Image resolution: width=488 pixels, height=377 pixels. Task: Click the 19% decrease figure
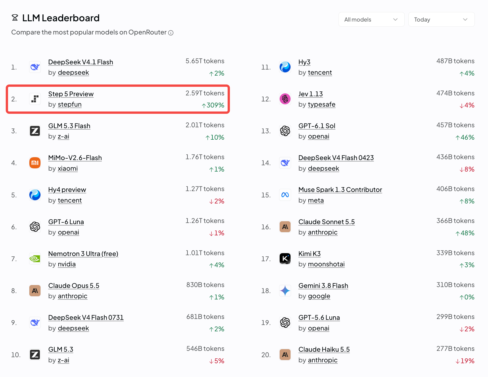465,361
